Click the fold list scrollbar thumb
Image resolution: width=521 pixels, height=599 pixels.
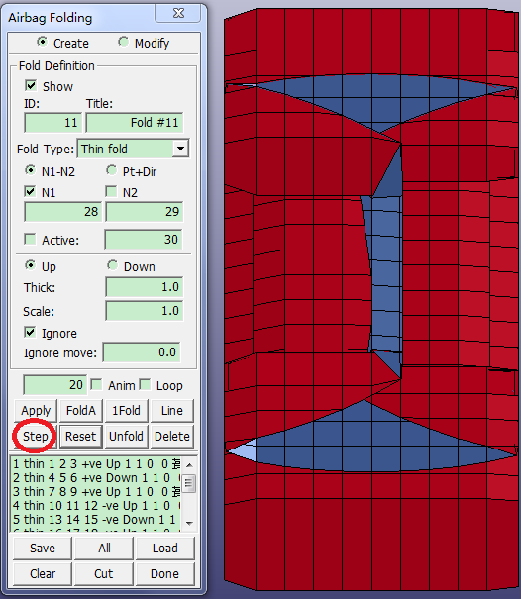point(189,483)
